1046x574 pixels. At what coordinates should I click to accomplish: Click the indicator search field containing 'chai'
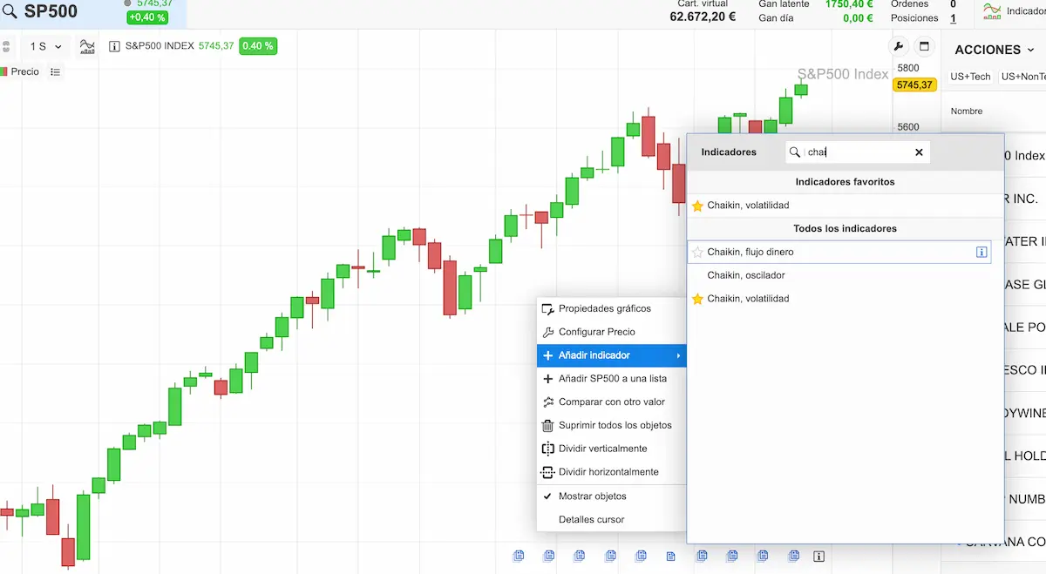coord(858,152)
